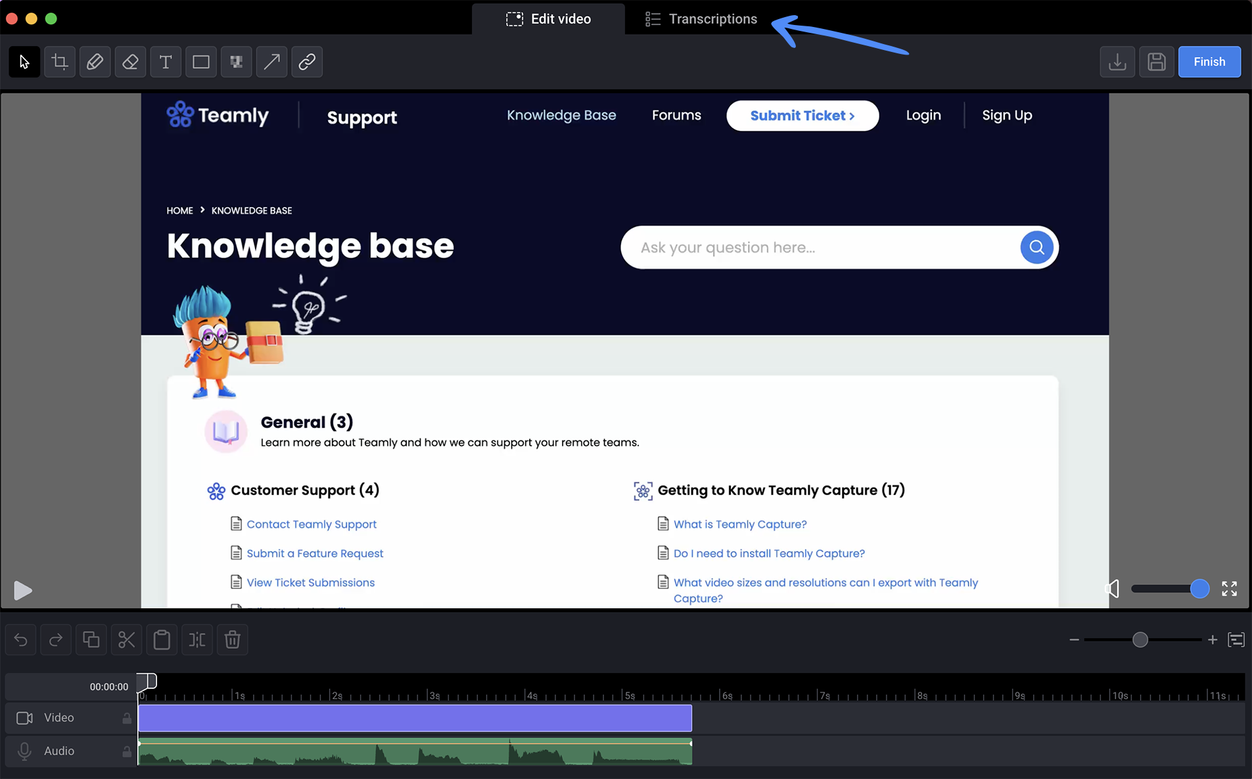Select the purple video clip

[415, 718]
